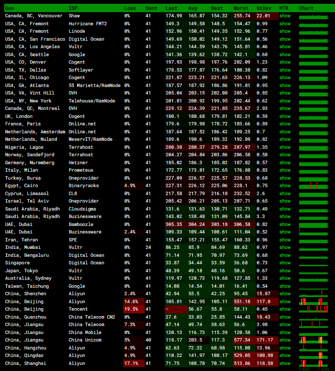Open the chart for Shanghai Aliyun row
Viewport: 335px width, 371px height.
(x=313, y=363)
